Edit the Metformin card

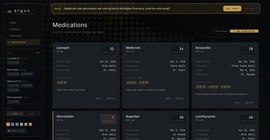[x=168, y=98]
